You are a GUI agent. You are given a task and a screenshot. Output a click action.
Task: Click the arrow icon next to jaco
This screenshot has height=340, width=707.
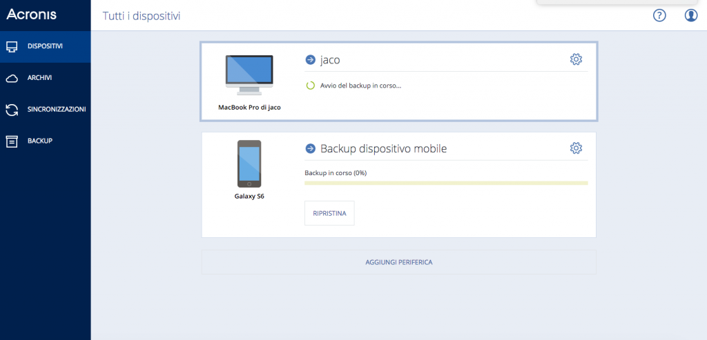(x=310, y=59)
